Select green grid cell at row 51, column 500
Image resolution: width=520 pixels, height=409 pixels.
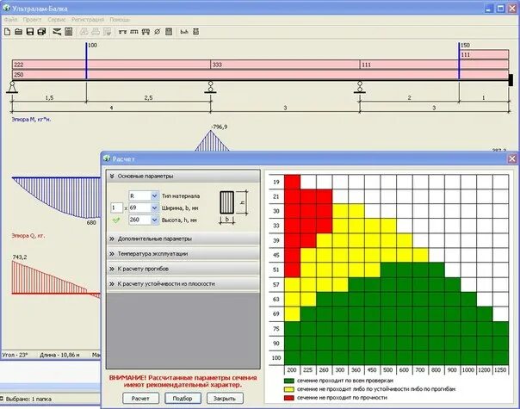pyautogui.click(x=388, y=270)
